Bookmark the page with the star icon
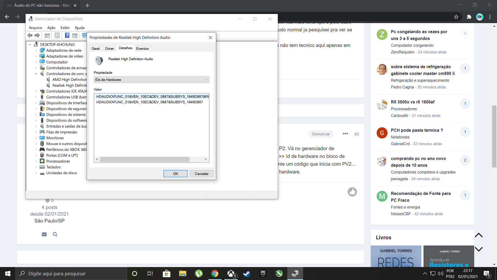The height and width of the screenshot is (280, 497). (x=456, y=17)
